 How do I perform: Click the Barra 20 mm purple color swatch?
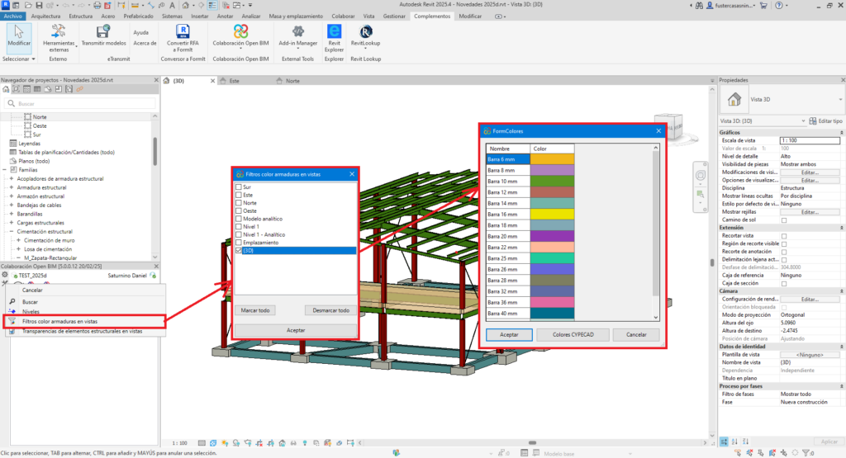(x=552, y=236)
